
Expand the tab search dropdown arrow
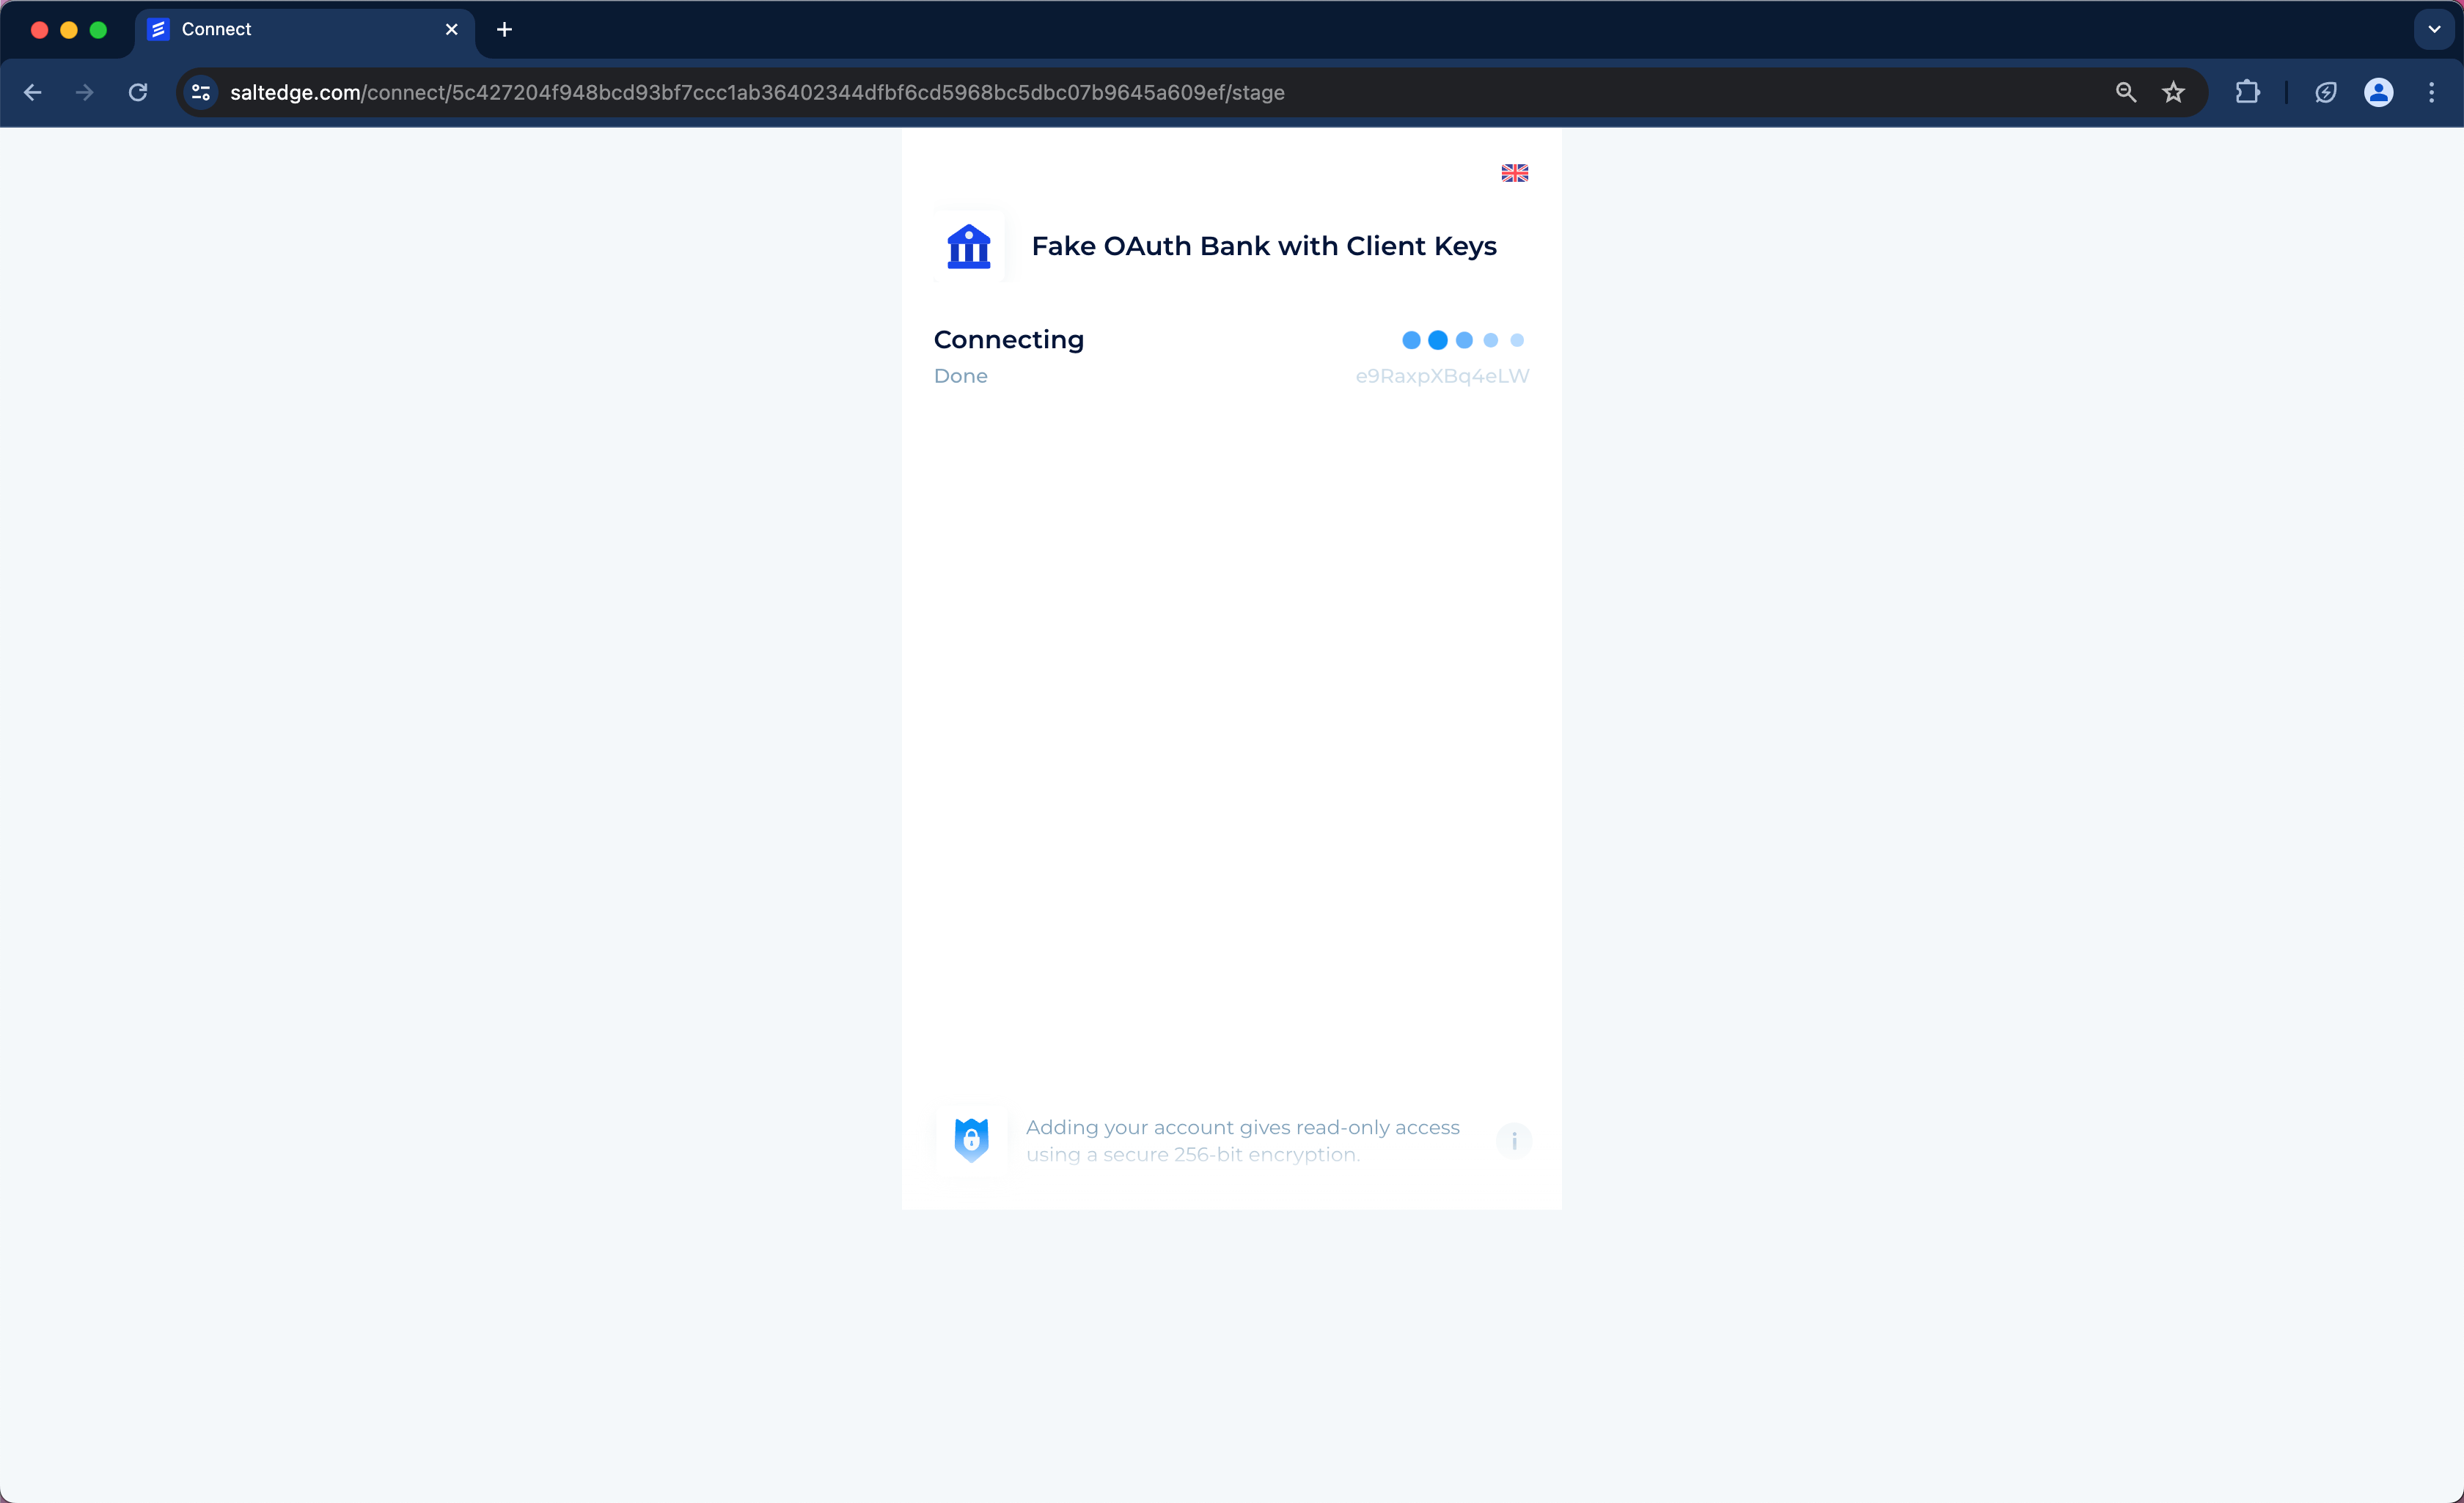pyautogui.click(x=2434, y=29)
